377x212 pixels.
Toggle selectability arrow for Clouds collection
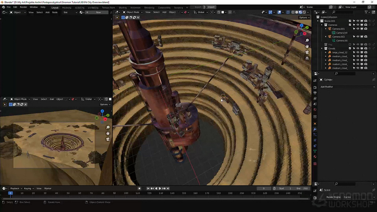coord(354,48)
